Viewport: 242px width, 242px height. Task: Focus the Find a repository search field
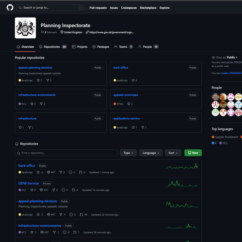click(66, 153)
